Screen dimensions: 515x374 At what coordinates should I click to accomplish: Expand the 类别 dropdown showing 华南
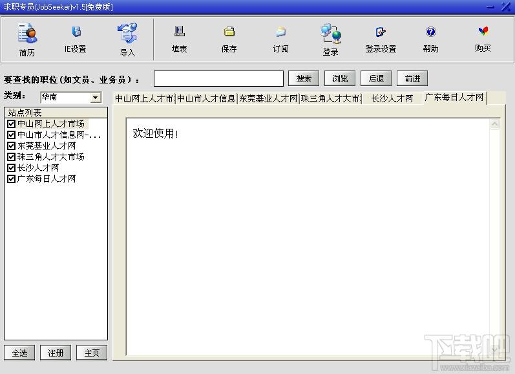tap(96, 97)
